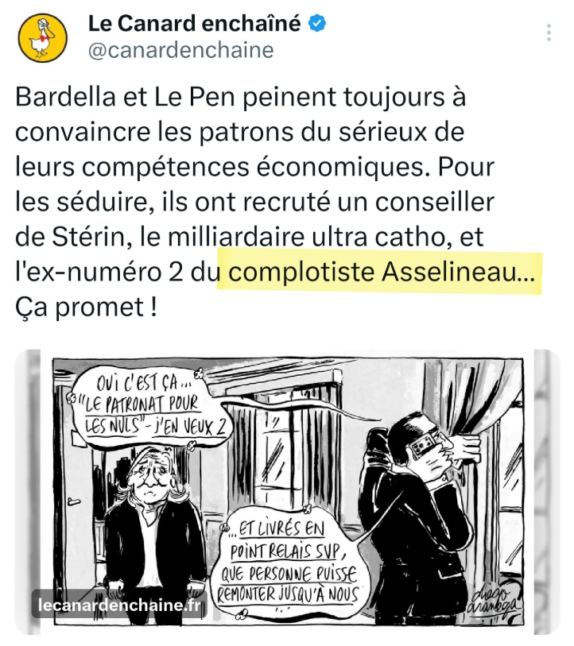Open the three-dot more options menu

point(549,33)
